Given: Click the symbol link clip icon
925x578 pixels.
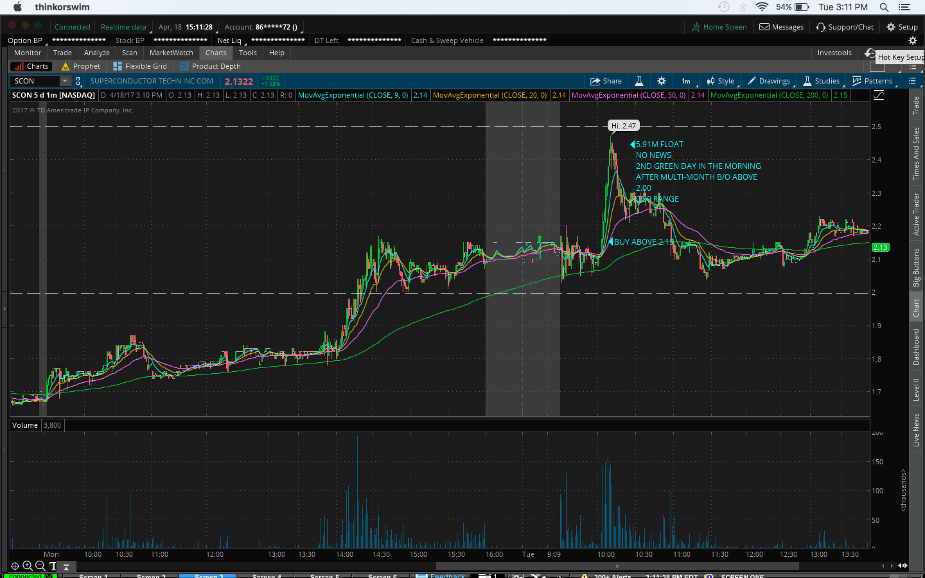Looking at the screenshot, I should (x=78, y=81).
